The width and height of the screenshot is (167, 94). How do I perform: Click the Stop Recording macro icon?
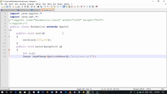[84, 7]
